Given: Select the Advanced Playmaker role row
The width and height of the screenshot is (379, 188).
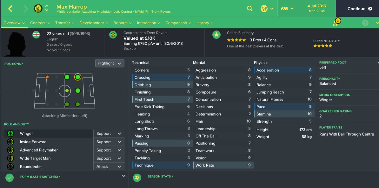Looking at the screenshot, I should (x=48, y=150).
